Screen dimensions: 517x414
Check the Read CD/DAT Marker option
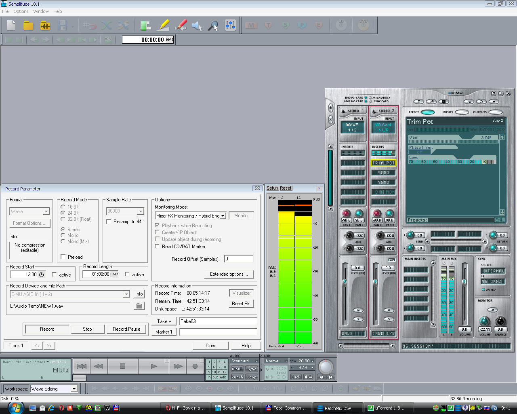coord(158,246)
